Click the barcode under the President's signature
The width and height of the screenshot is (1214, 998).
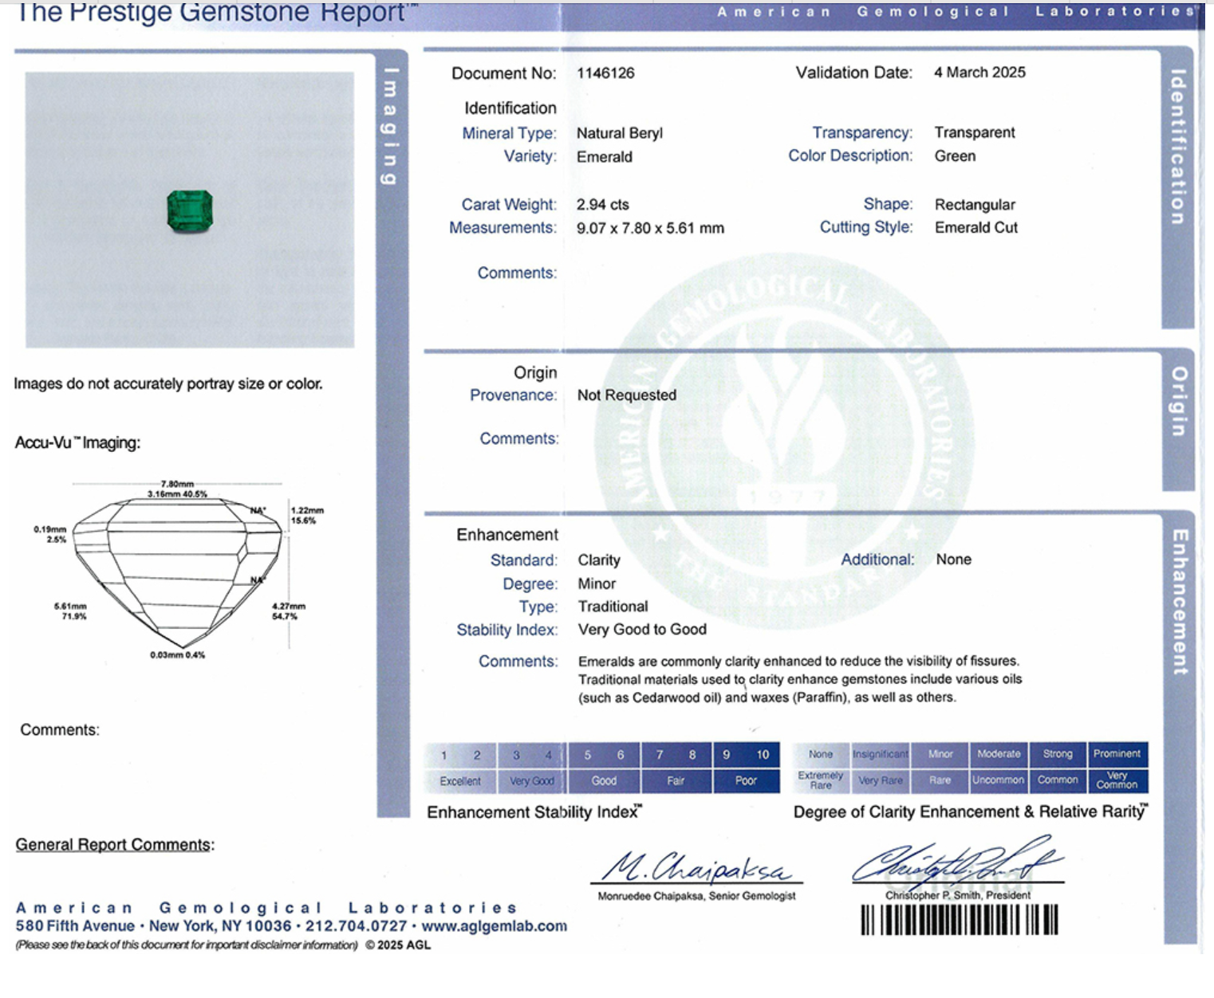(x=959, y=920)
